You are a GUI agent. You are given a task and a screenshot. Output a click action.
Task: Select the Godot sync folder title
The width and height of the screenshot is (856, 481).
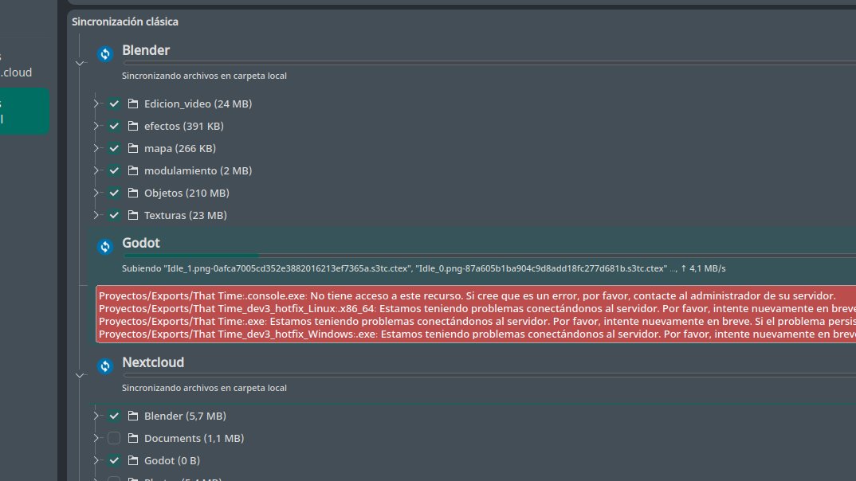pyautogui.click(x=141, y=243)
